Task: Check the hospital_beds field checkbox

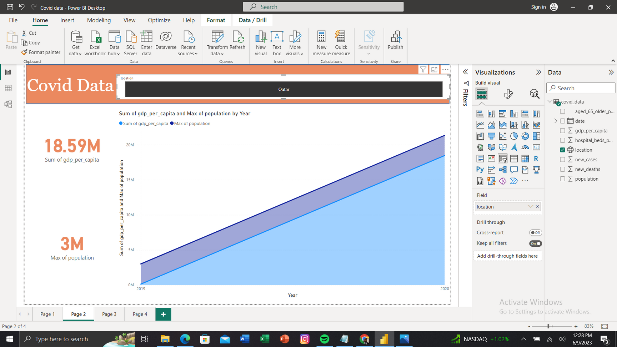Action: point(562,140)
